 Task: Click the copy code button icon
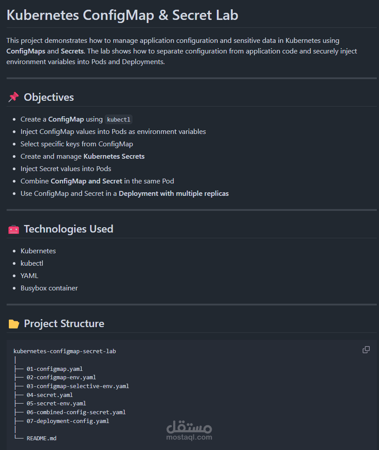[x=366, y=350]
